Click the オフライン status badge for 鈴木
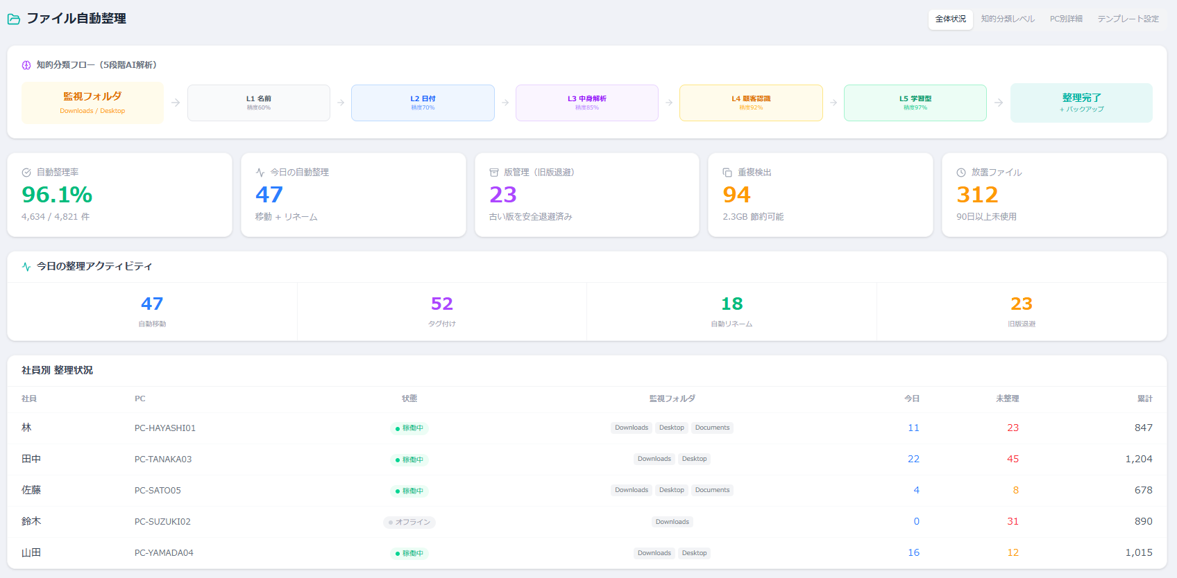This screenshot has width=1177, height=578. pyautogui.click(x=409, y=523)
